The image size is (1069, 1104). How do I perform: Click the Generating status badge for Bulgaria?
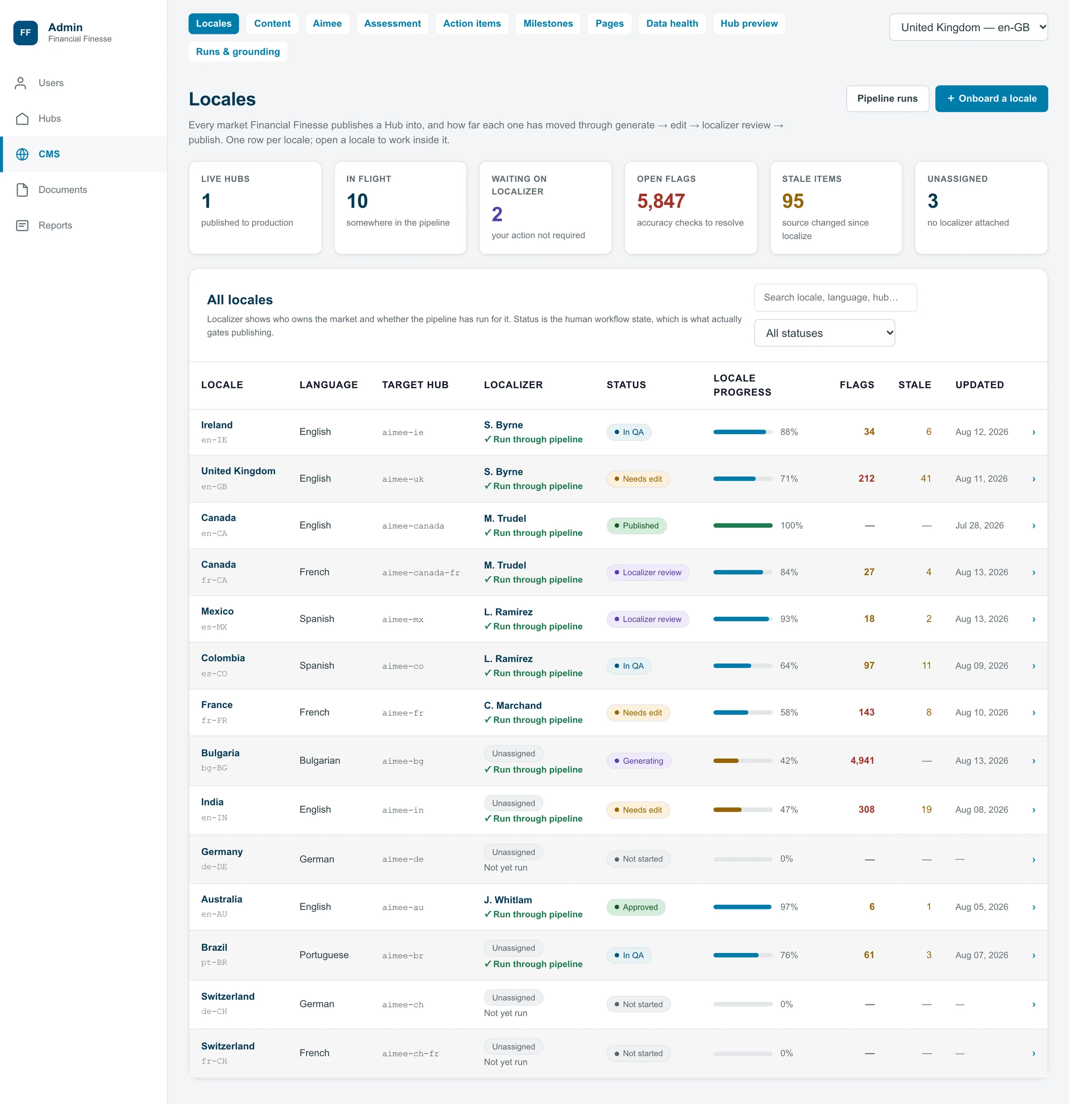click(x=639, y=761)
